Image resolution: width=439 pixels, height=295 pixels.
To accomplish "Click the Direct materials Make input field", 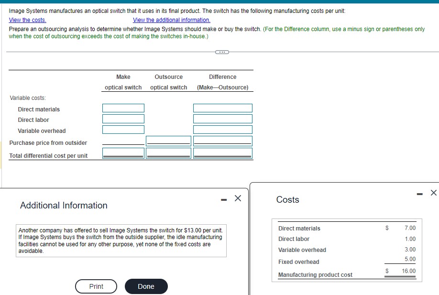I will (123, 108).
